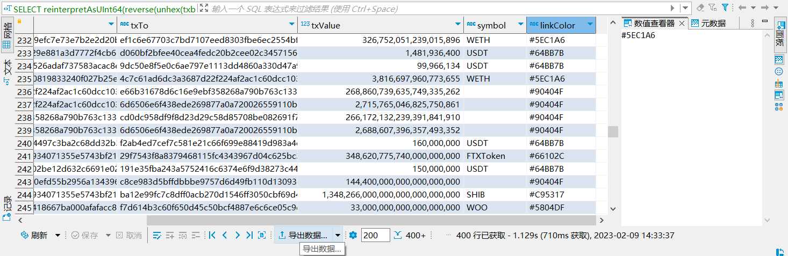Select row header 241
Image resolution: width=788 pixels, height=256 pixels.
pyautogui.click(x=24, y=156)
